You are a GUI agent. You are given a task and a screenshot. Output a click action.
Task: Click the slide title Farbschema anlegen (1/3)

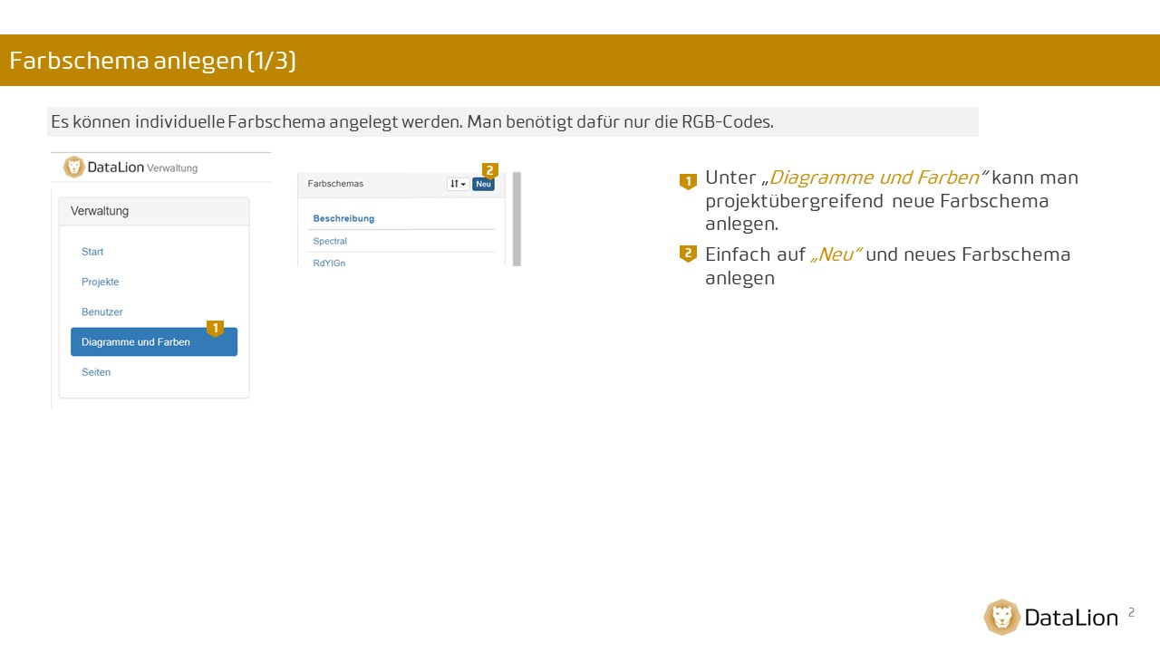click(153, 61)
